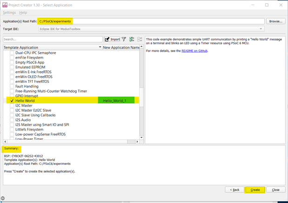Click the unselect-all icon beside filter
The image size is (288, 203).
tap(140, 39)
